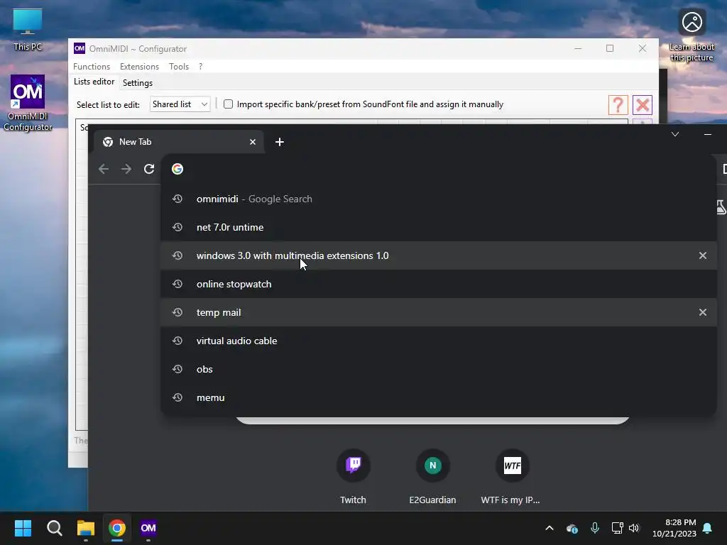
Task: Select the 'virtual audio cable' suggestion
Action: [439, 341]
